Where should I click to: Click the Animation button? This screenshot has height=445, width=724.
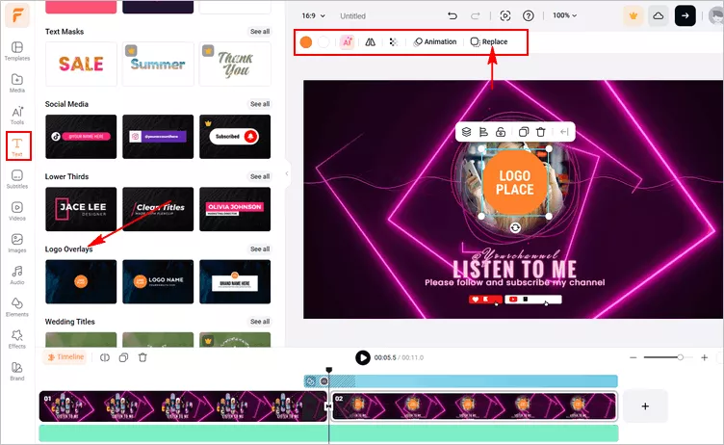tap(435, 42)
